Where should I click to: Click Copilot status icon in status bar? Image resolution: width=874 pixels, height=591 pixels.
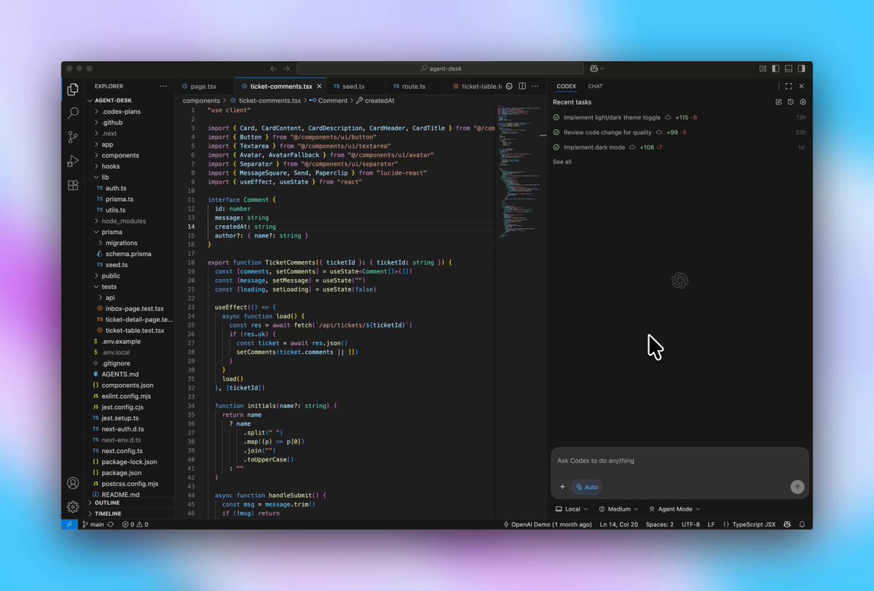tap(788, 524)
